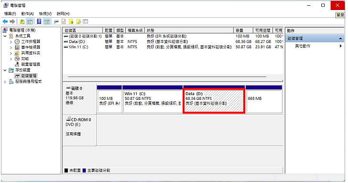Viewport: 348px width, 183px height.
Task: Sort by the 容量 column header
Action: pos(243,31)
